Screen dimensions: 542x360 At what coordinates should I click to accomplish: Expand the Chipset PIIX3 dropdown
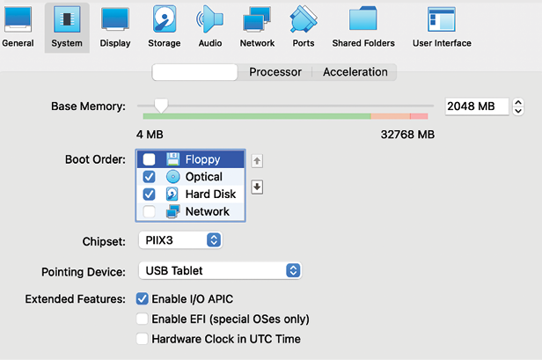pyautogui.click(x=180, y=240)
